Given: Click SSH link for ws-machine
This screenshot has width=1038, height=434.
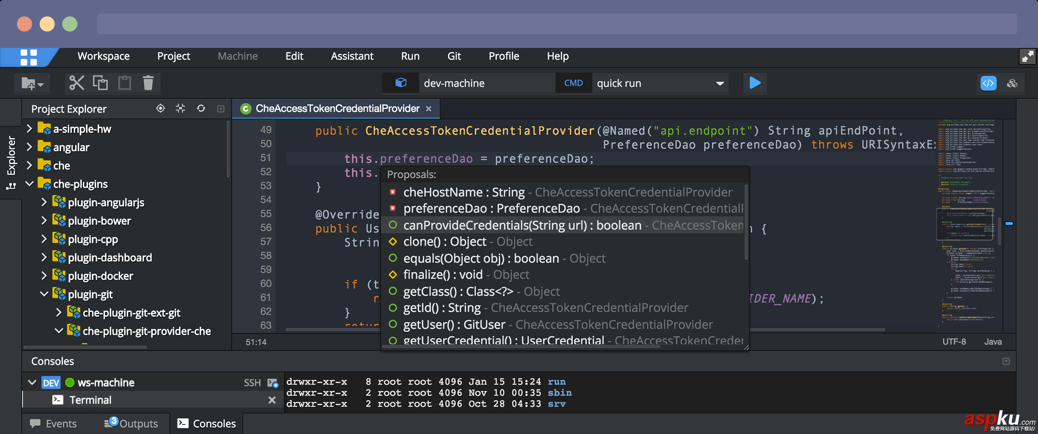Looking at the screenshot, I should click(x=252, y=383).
